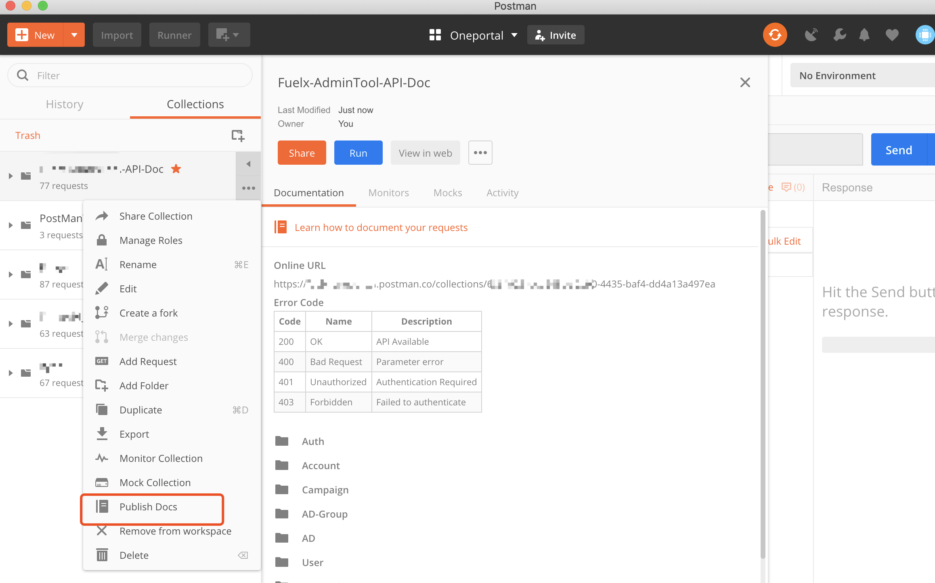The width and height of the screenshot is (935, 583).
Task: Click the satellite capture requests icon
Action: pos(811,35)
